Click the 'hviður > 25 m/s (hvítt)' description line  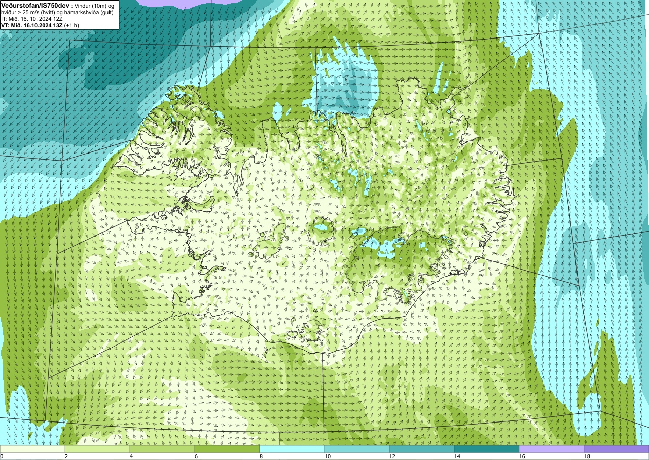[x=57, y=12]
